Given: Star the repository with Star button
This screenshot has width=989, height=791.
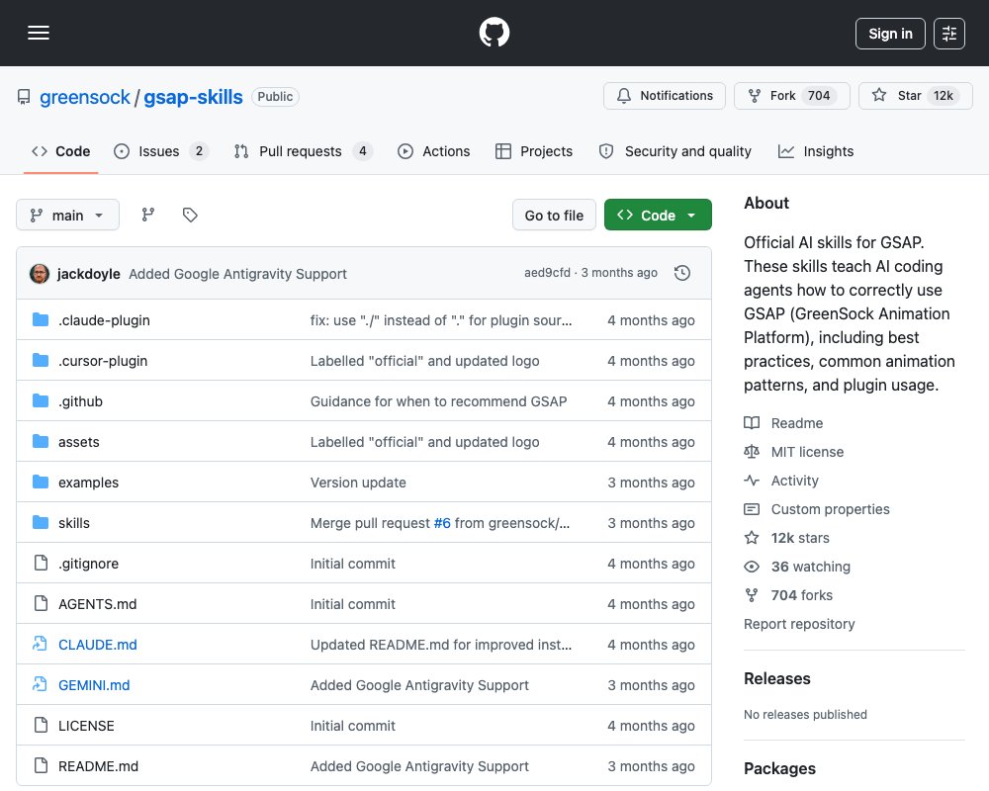Looking at the screenshot, I should pos(915,96).
